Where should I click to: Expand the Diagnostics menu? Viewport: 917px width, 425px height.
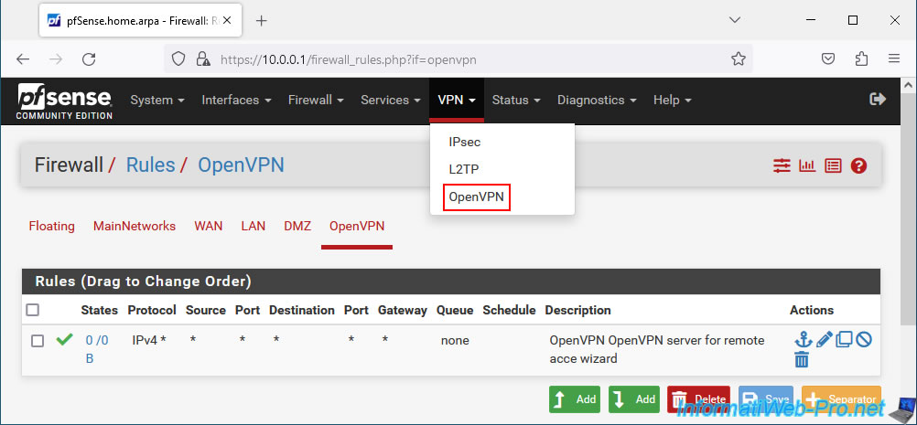(x=597, y=100)
